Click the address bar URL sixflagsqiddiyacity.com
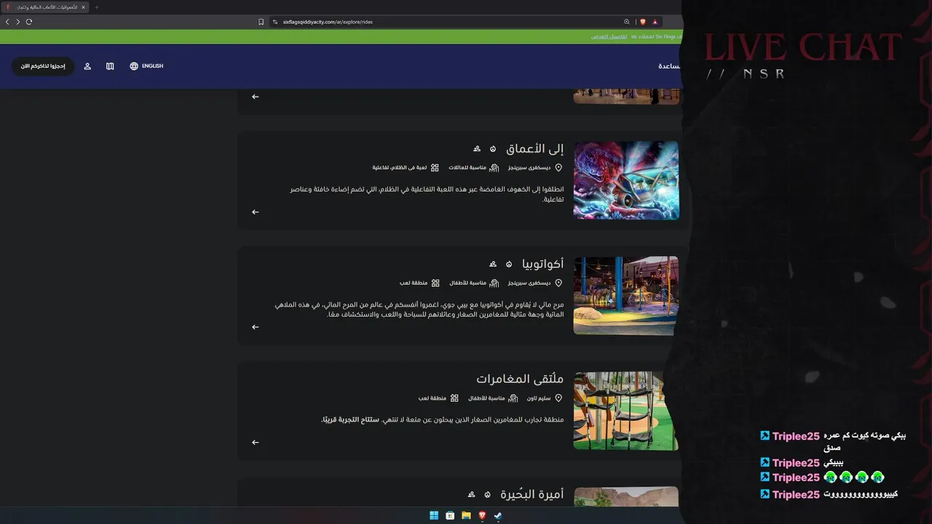Viewport: 932px width, 524px height. pos(328,22)
